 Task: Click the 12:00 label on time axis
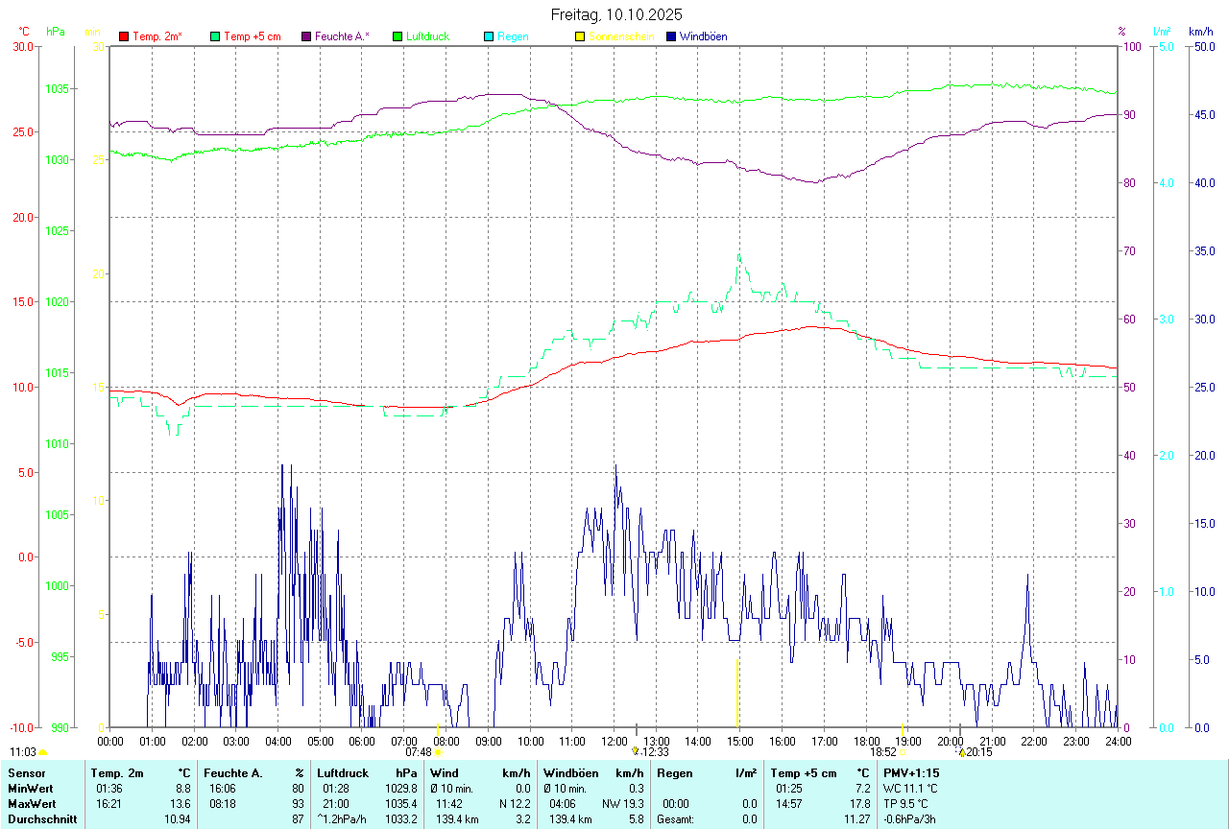coord(614,741)
